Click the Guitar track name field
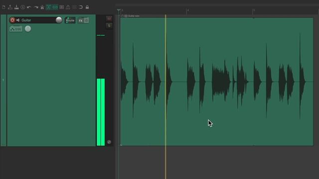The image size is (319, 179). point(38,20)
